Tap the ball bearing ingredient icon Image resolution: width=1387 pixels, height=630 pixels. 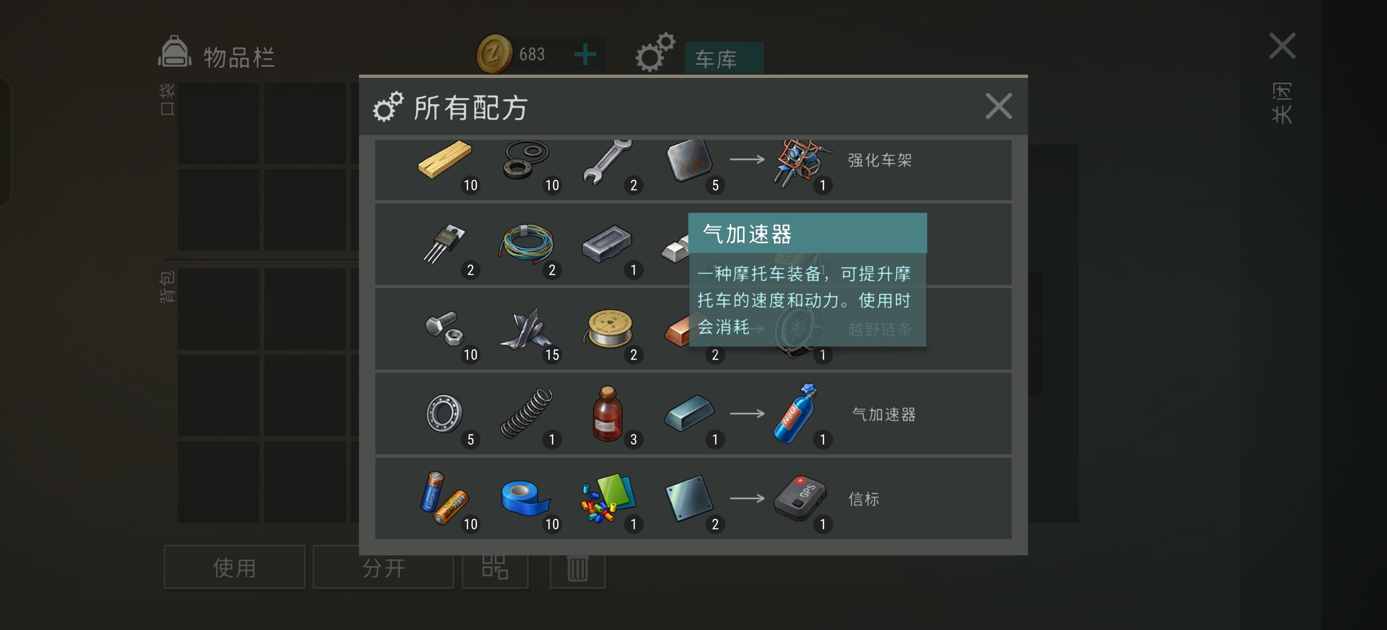[444, 413]
